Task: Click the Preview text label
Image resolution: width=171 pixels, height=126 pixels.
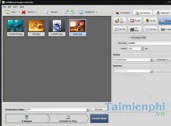Action: point(54,12)
